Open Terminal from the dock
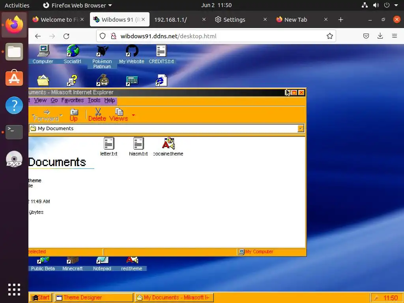The width and height of the screenshot is (404, 303). tap(14, 132)
